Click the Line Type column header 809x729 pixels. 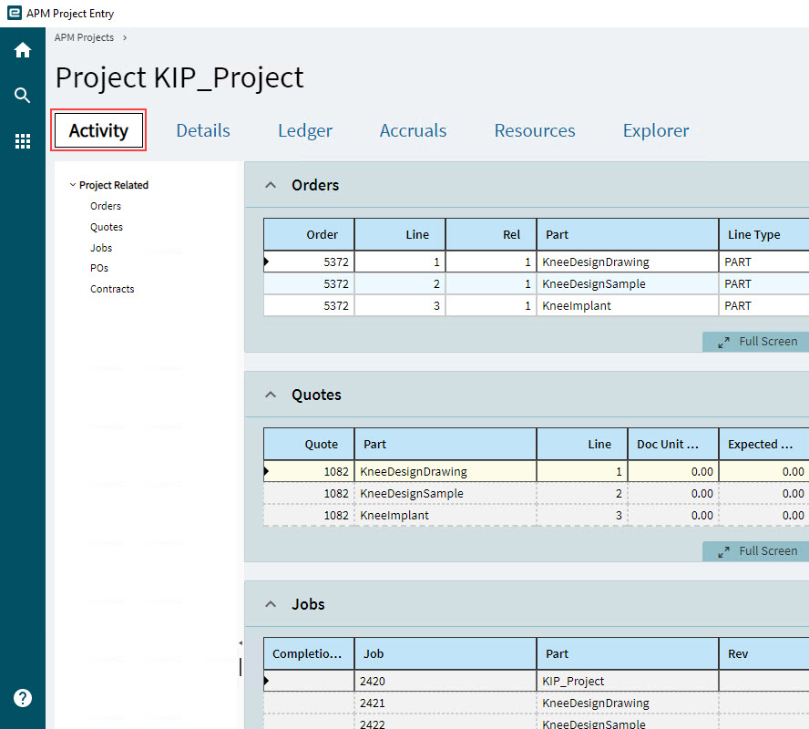764,235
